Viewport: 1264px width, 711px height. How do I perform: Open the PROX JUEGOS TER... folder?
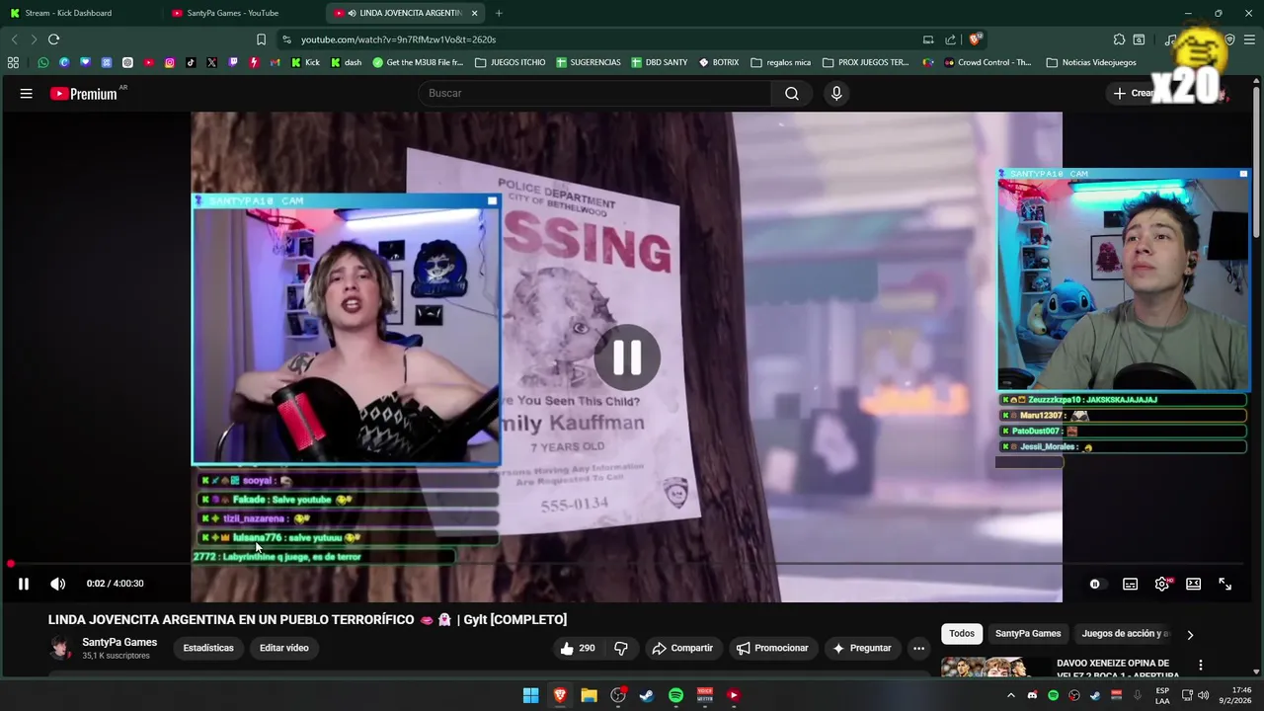click(865, 62)
